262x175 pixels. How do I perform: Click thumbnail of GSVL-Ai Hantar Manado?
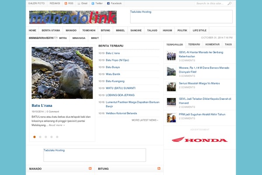(171, 56)
